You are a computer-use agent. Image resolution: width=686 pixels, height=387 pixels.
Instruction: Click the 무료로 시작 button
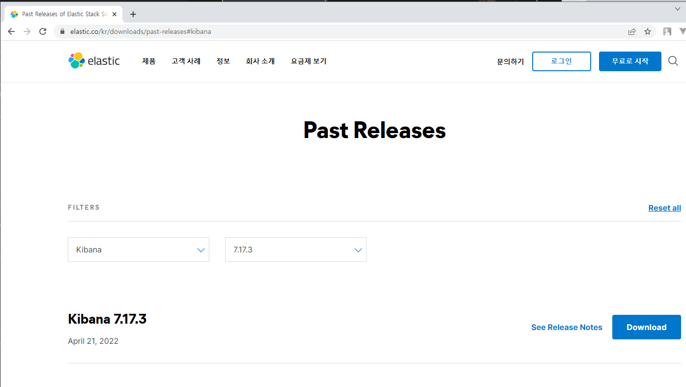[630, 61]
